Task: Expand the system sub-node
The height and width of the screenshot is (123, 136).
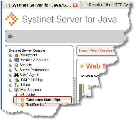Action: tap(16, 95)
